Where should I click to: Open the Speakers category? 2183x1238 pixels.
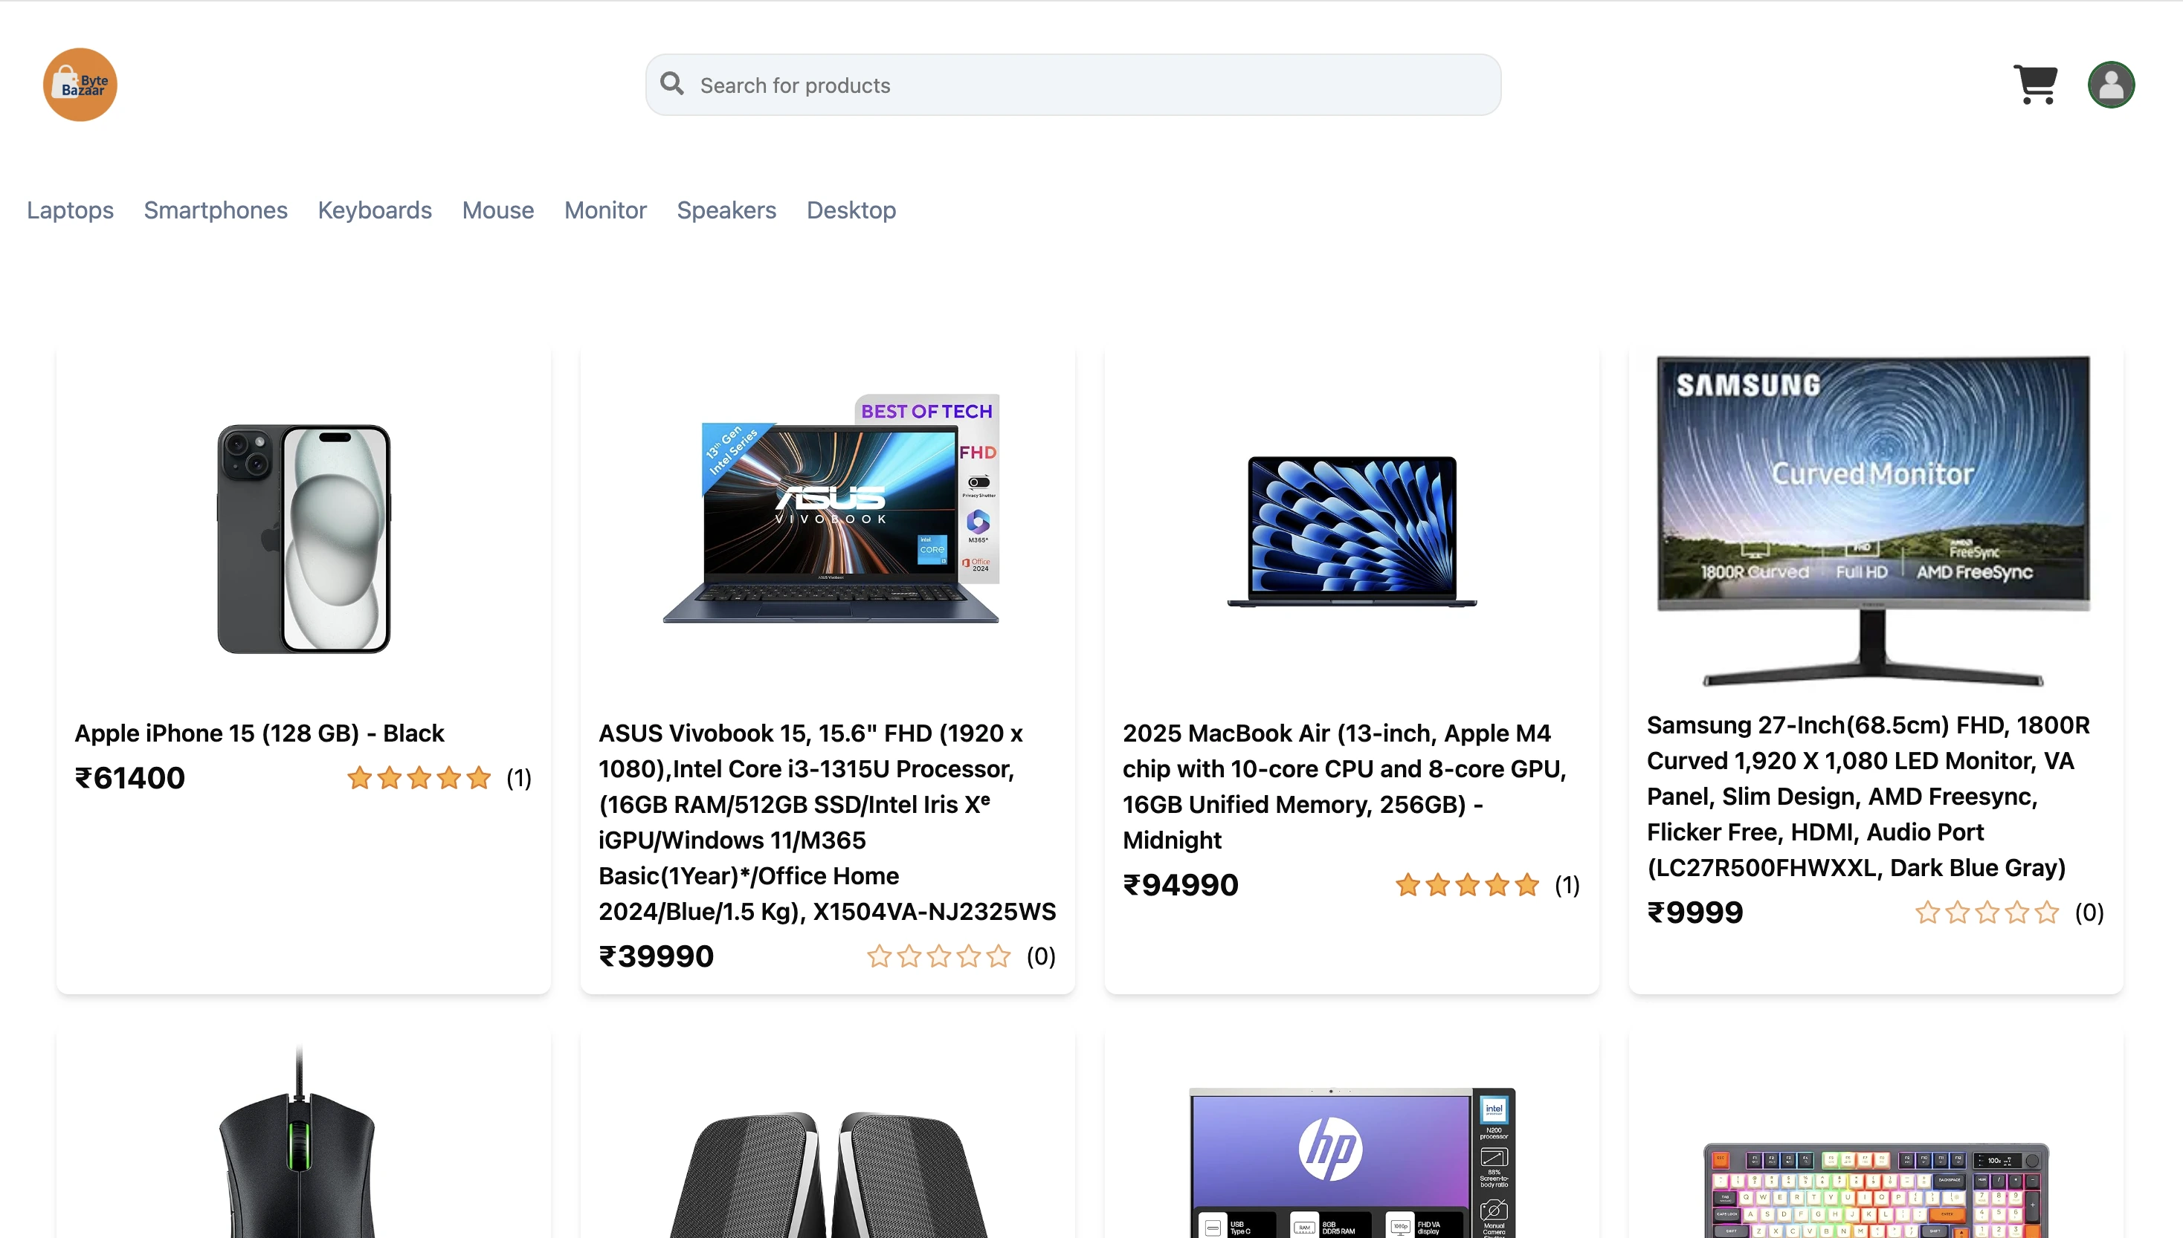726,210
